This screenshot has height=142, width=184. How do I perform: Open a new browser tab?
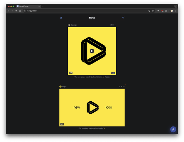click(43, 6)
